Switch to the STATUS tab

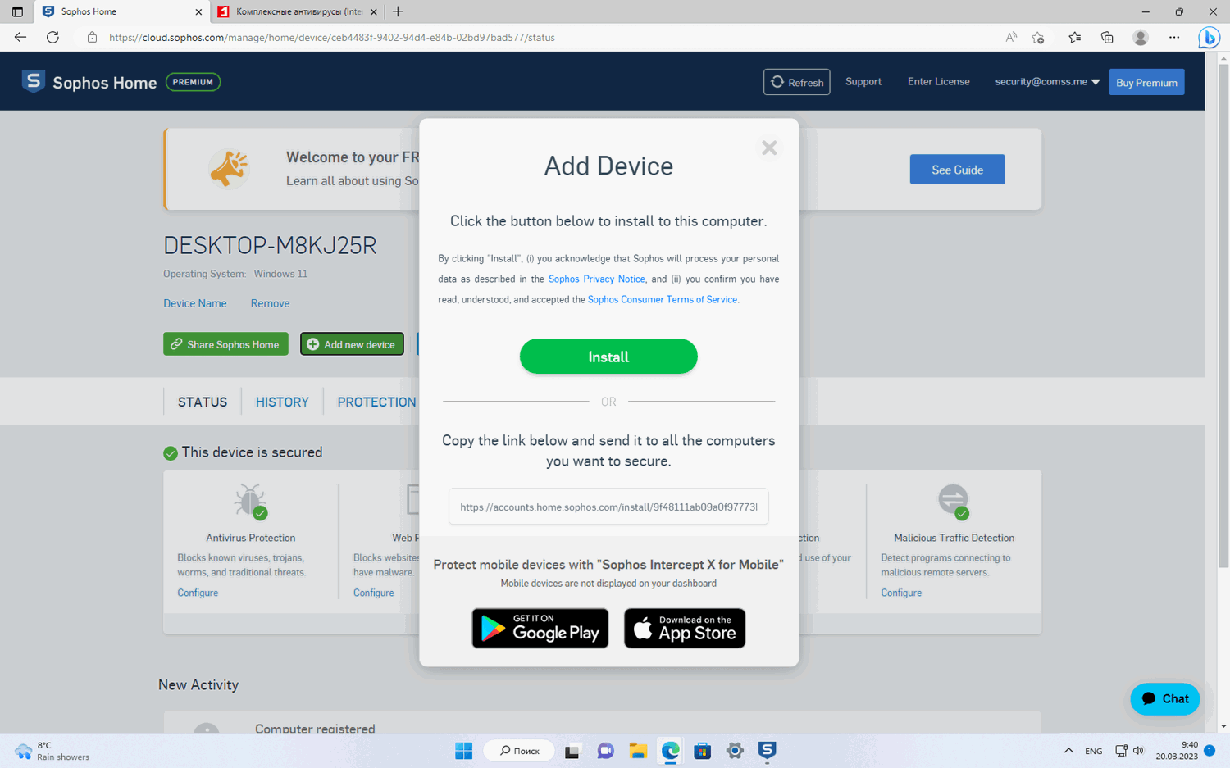(203, 402)
